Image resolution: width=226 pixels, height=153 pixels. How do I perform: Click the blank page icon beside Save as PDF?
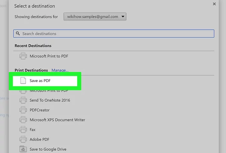pyautogui.click(x=23, y=80)
